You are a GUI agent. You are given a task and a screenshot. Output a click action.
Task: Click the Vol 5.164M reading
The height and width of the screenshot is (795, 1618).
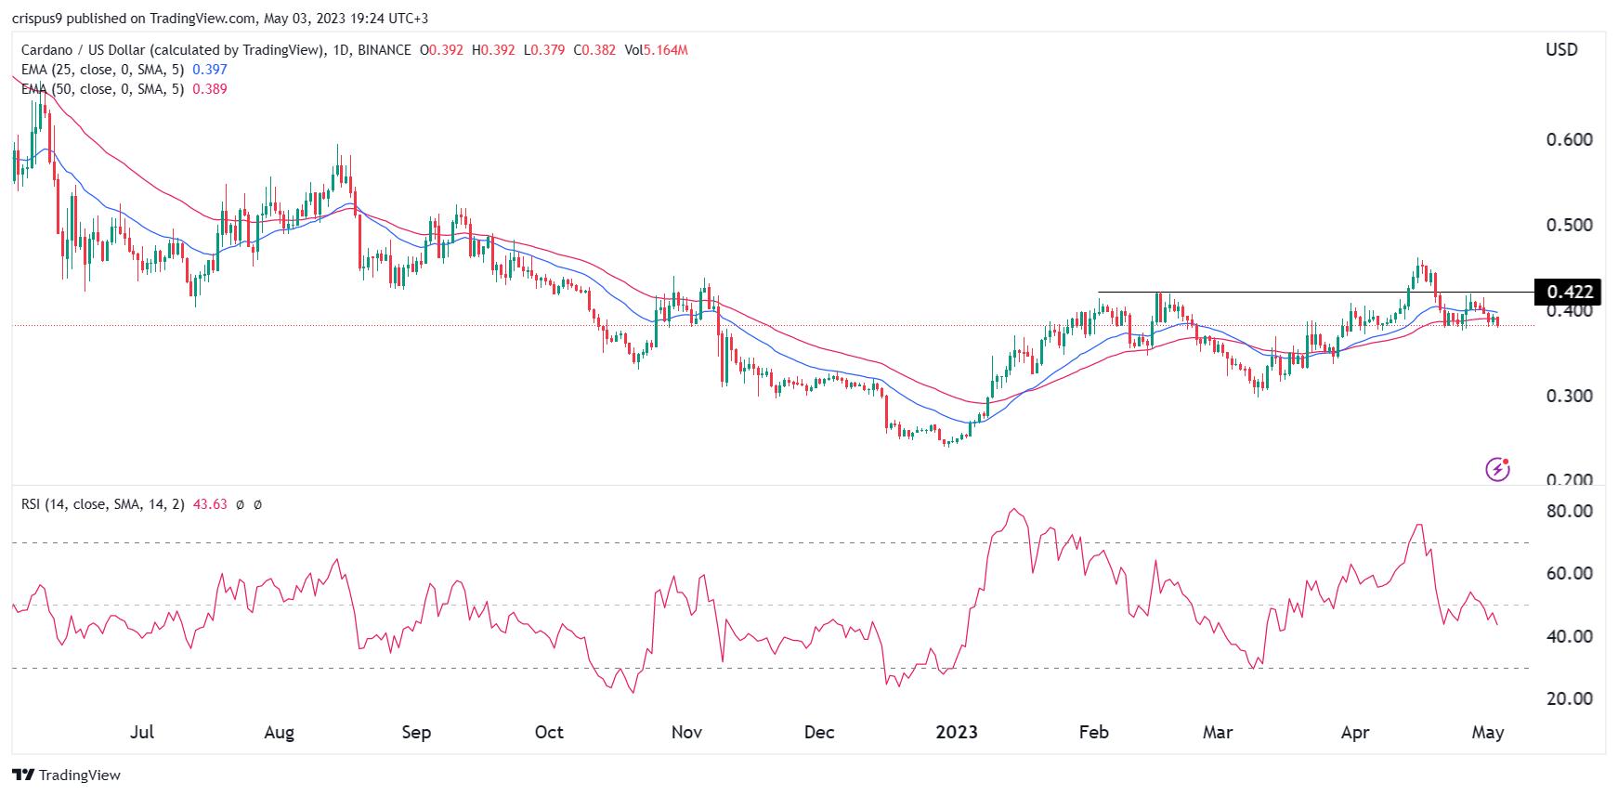657,50
